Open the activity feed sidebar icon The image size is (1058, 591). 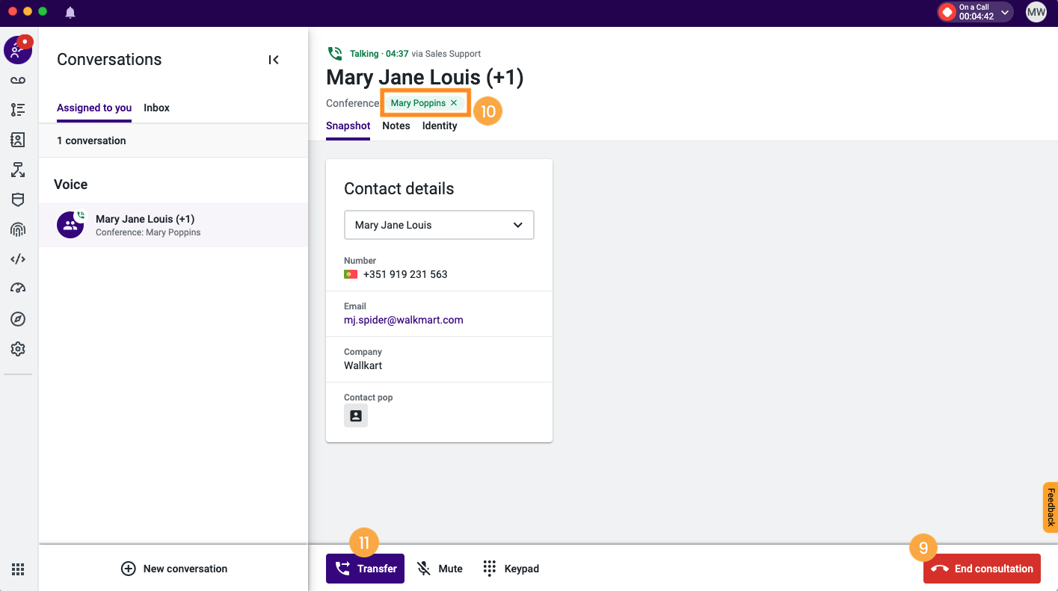[18, 109]
